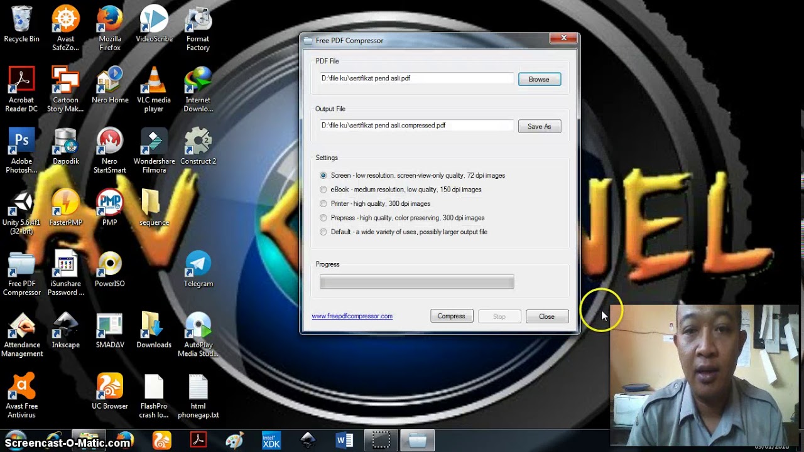
Task: Open the Dapodik desktop shortcut
Action: tap(65, 147)
